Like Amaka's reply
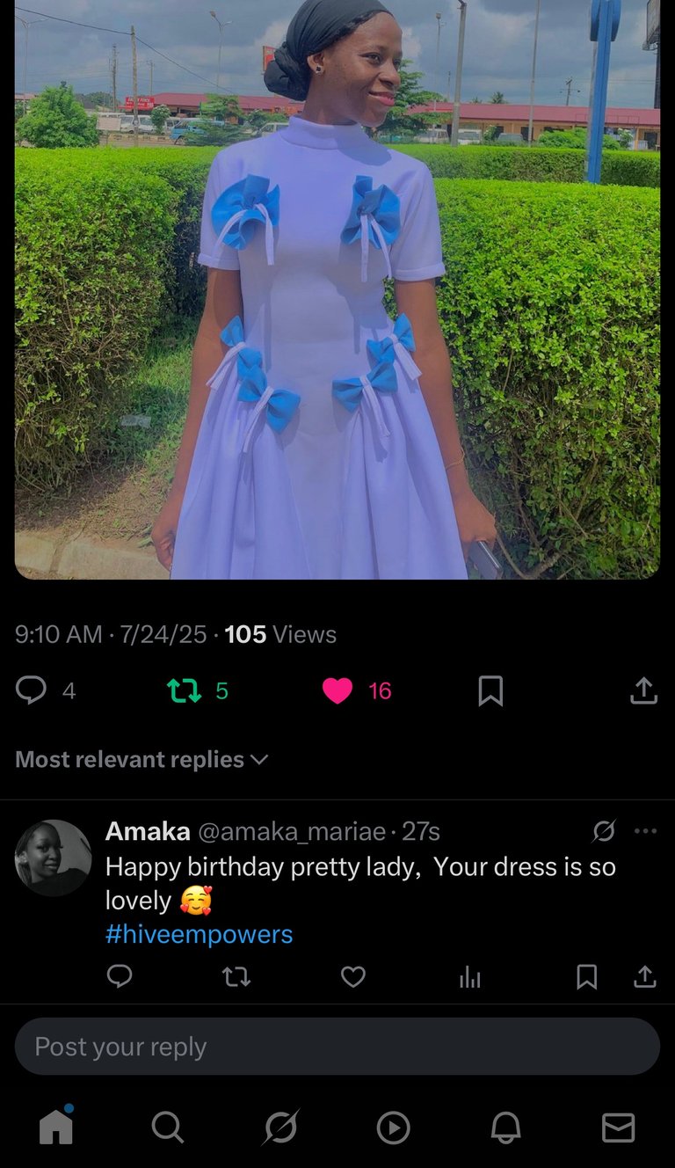This screenshot has height=1168, width=675. [x=353, y=976]
